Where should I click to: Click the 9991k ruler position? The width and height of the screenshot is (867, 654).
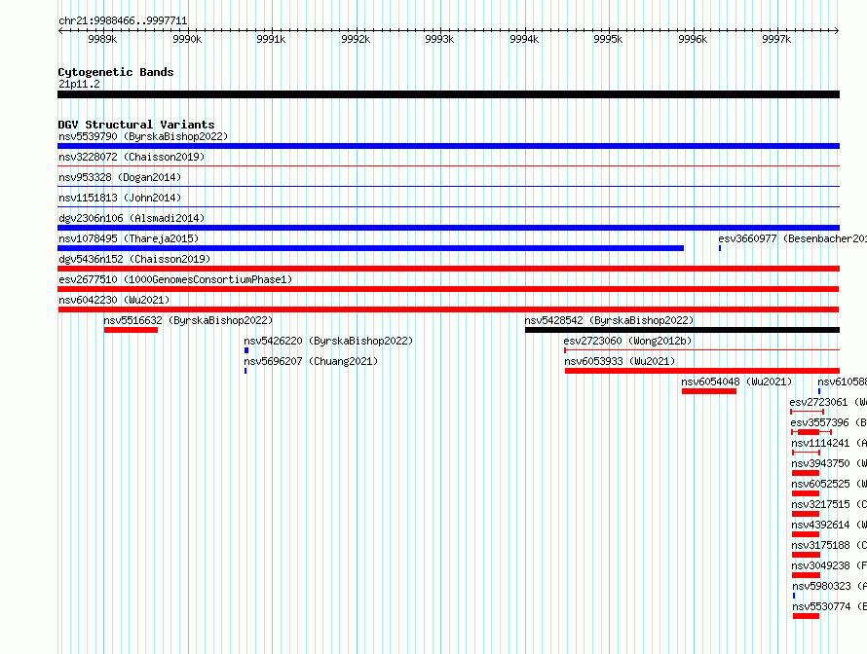(x=271, y=39)
